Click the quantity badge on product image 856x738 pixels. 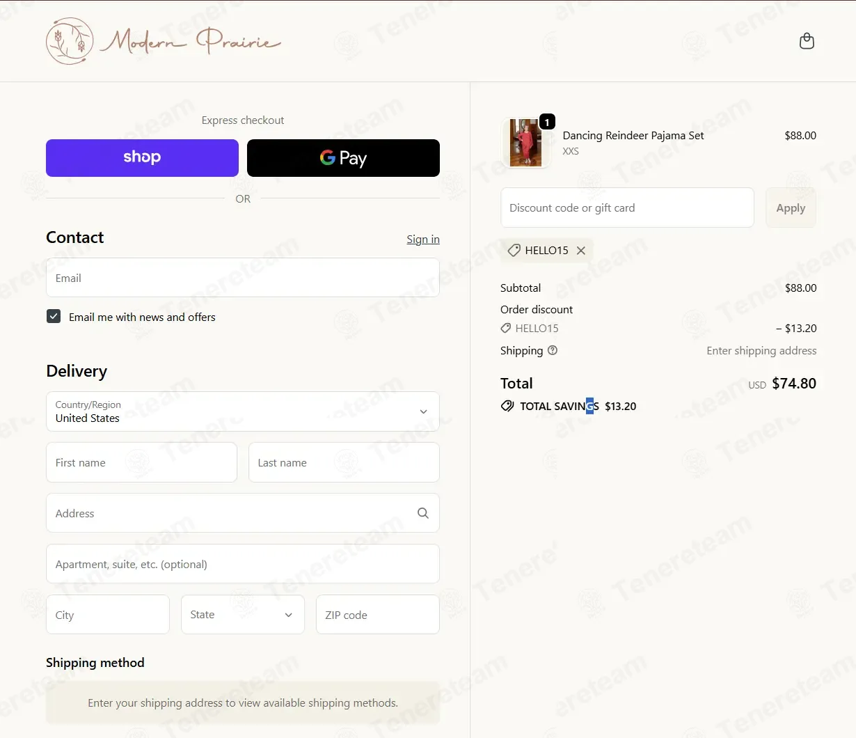tap(547, 123)
